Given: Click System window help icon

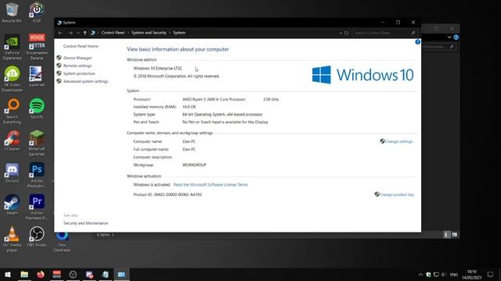Looking at the screenshot, I should 417,41.
